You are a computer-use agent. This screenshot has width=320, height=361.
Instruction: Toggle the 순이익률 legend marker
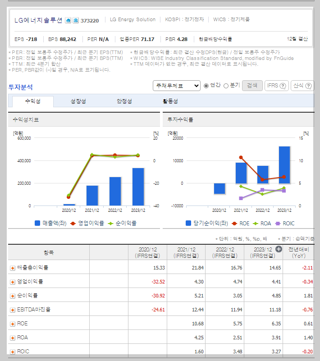111,224
